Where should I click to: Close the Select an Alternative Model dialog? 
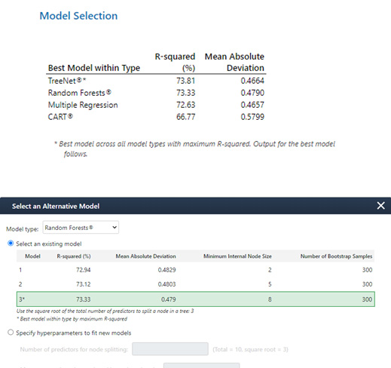[380, 206]
